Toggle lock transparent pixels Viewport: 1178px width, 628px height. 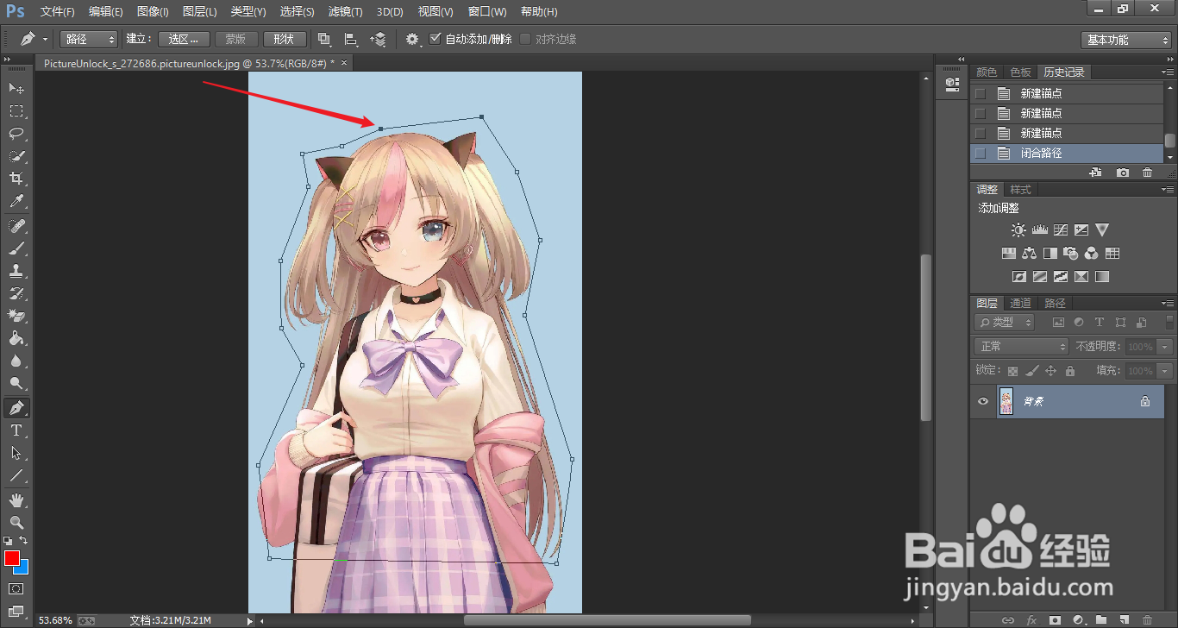click(x=1012, y=371)
